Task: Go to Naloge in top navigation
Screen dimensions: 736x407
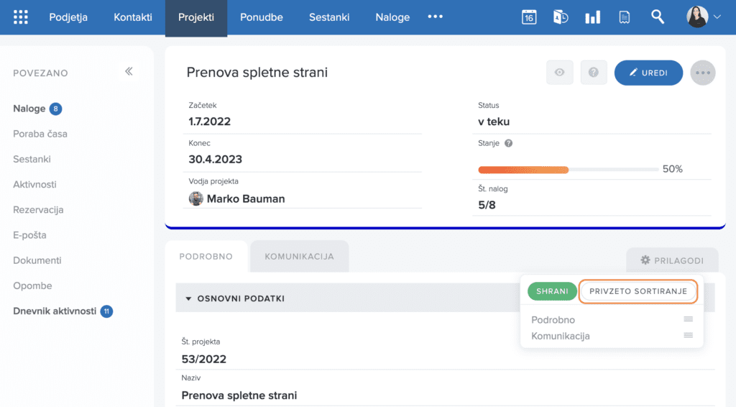Action: 392,17
